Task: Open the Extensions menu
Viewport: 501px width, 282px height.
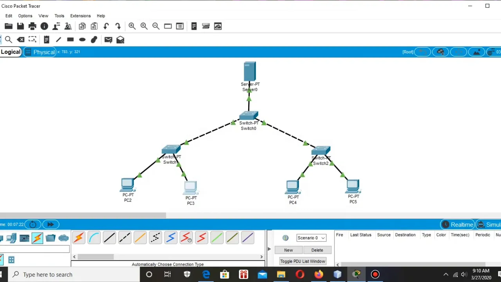Action: point(80,16)
